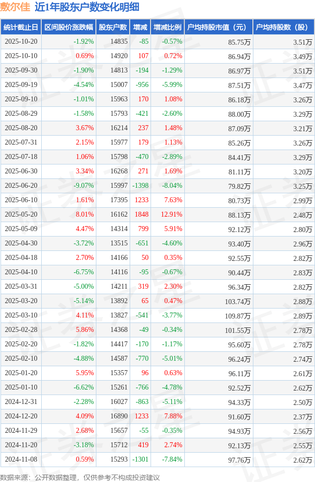Click the 增减 column header
315x482 pixels.
[140, 27]
